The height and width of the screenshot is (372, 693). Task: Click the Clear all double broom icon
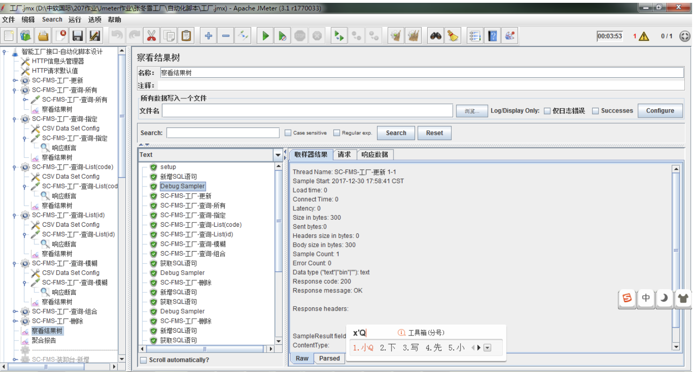[414, 36]
